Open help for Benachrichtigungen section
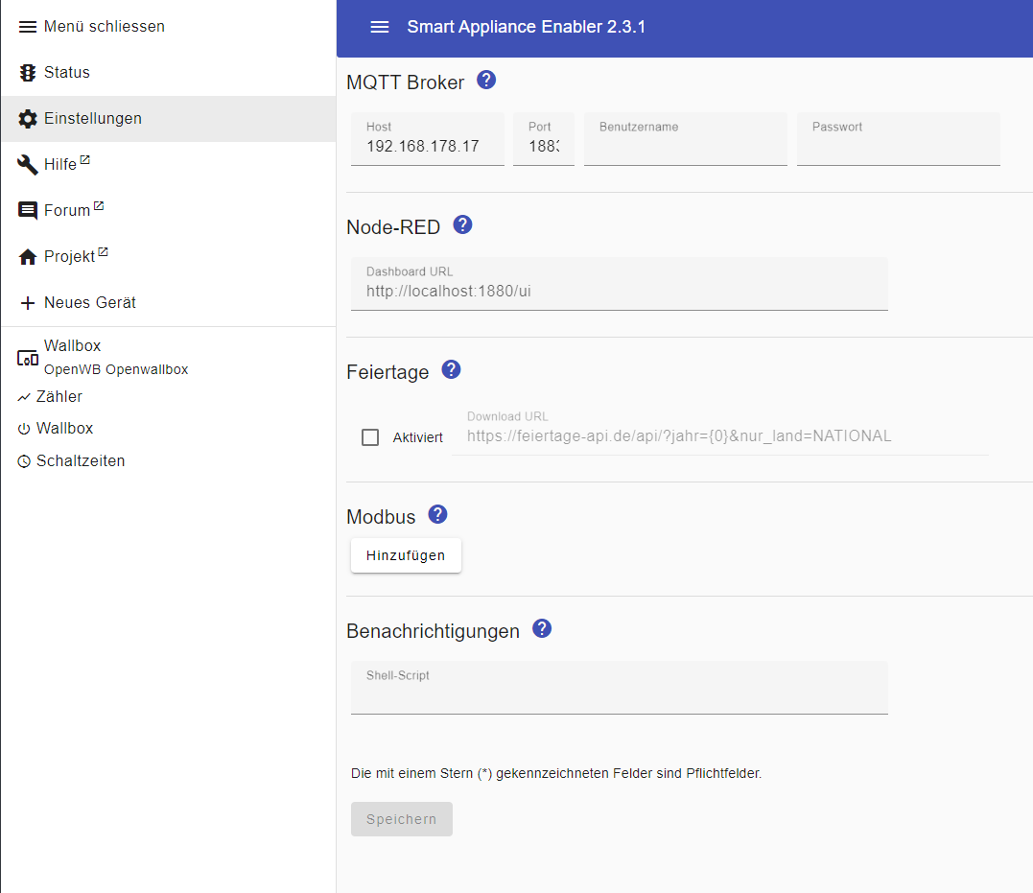Screen dimensions: 1033x893 tap(542, 628)
